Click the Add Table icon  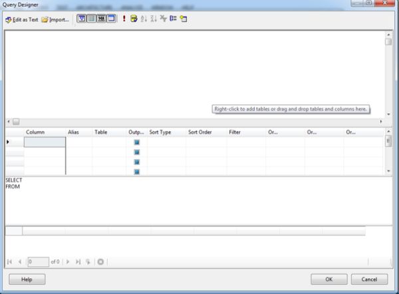184,19
